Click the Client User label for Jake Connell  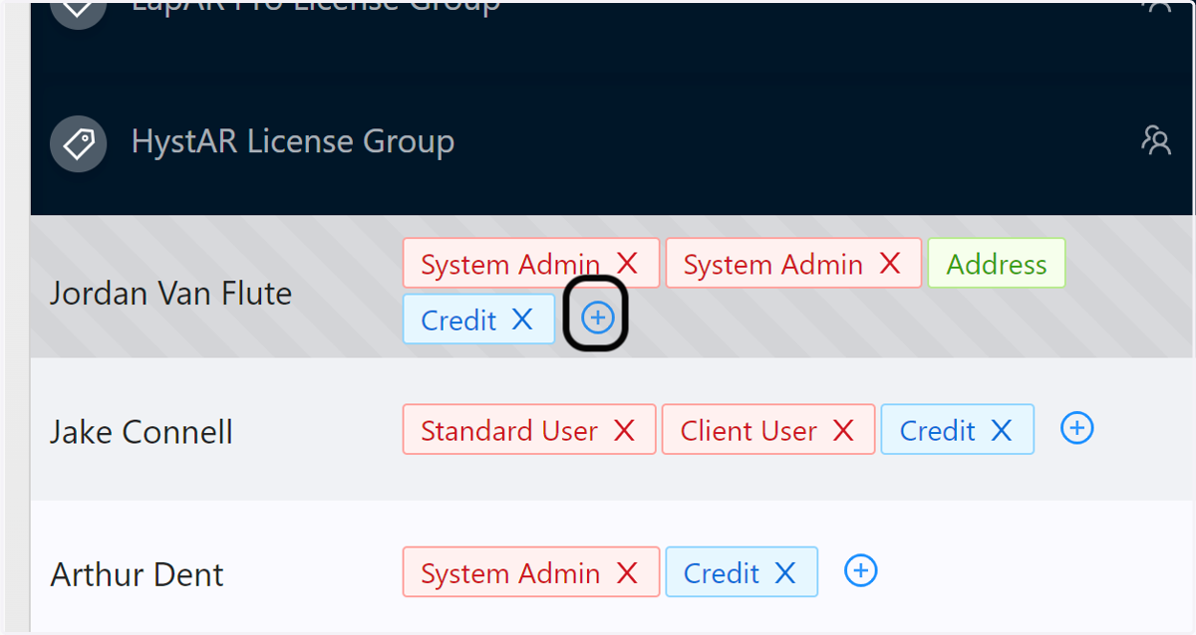click(748, 430)
